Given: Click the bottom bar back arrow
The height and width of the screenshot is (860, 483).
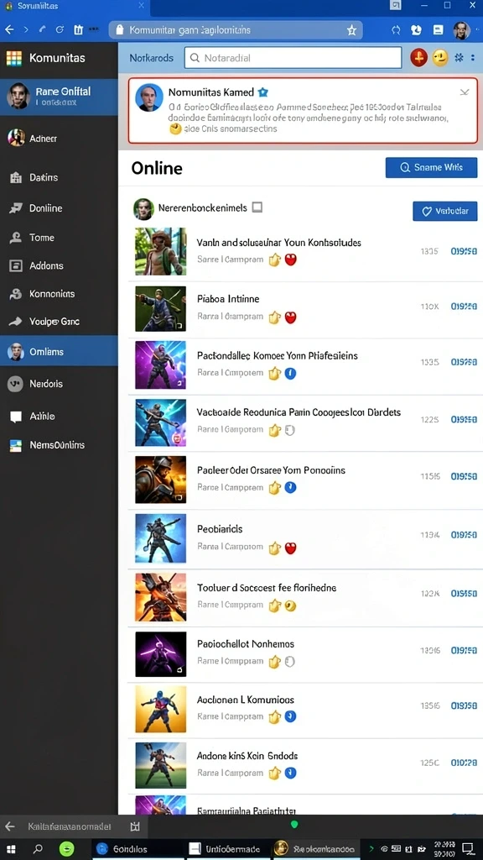Looking at the screenshot, I should pos(8,826).
